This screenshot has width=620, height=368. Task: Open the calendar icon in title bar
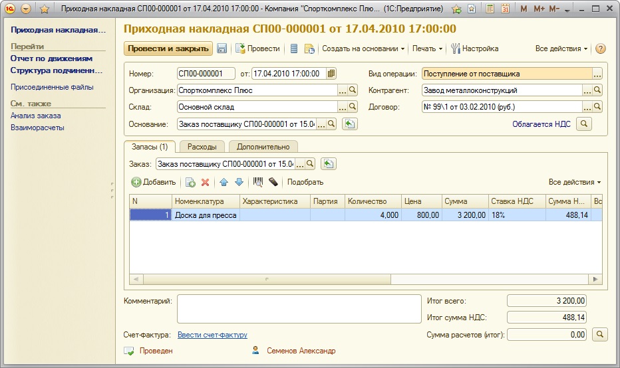pos(505,9)
